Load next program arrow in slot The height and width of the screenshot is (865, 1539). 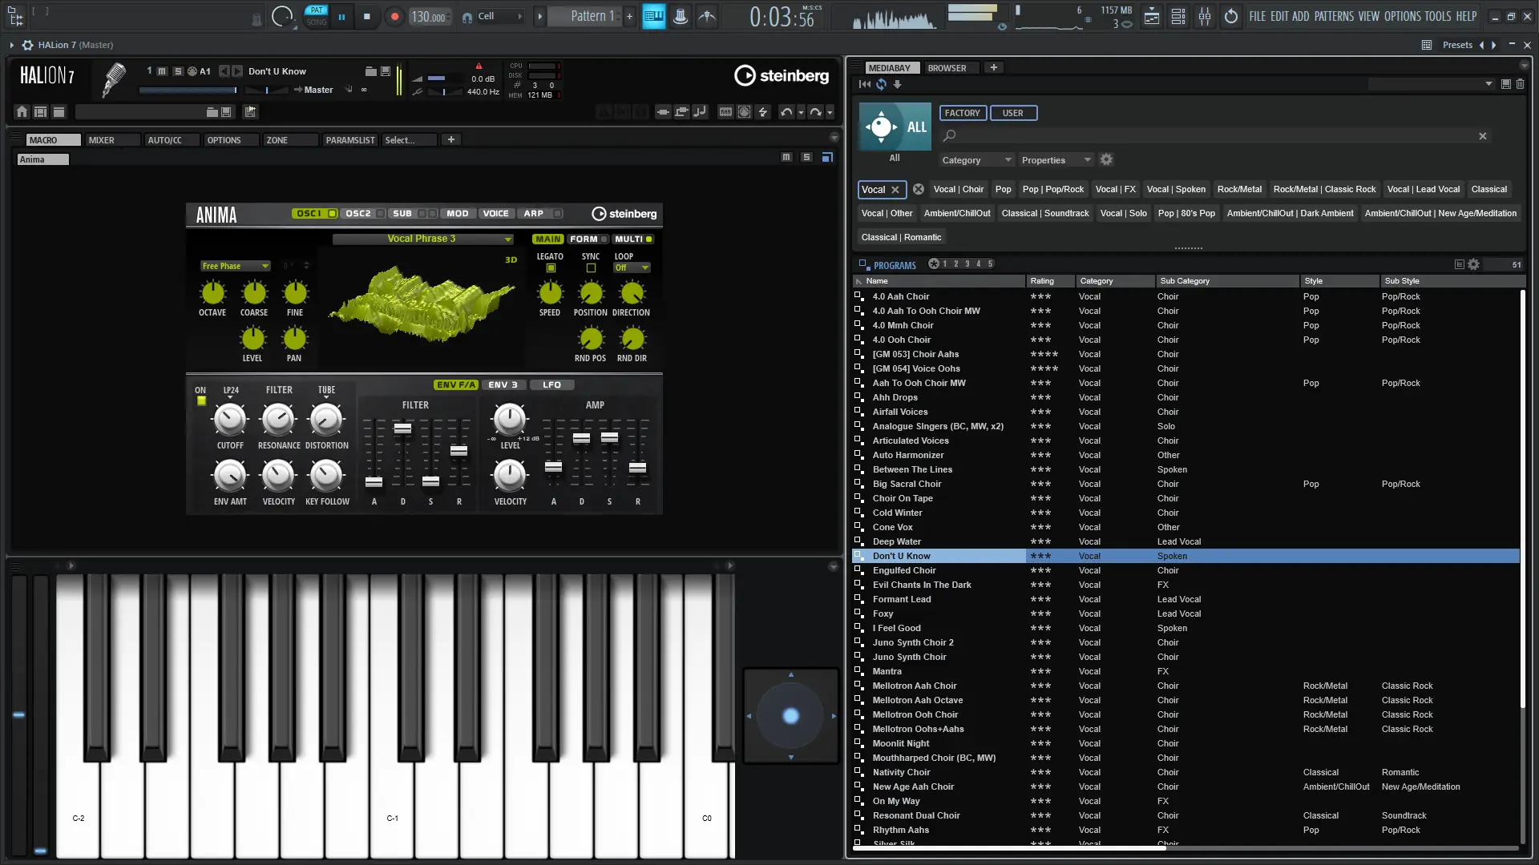(x=237, y=71)
